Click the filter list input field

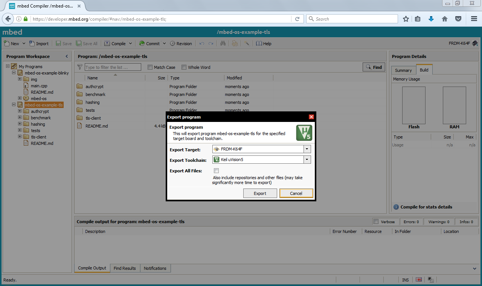[x=113, y=67]
